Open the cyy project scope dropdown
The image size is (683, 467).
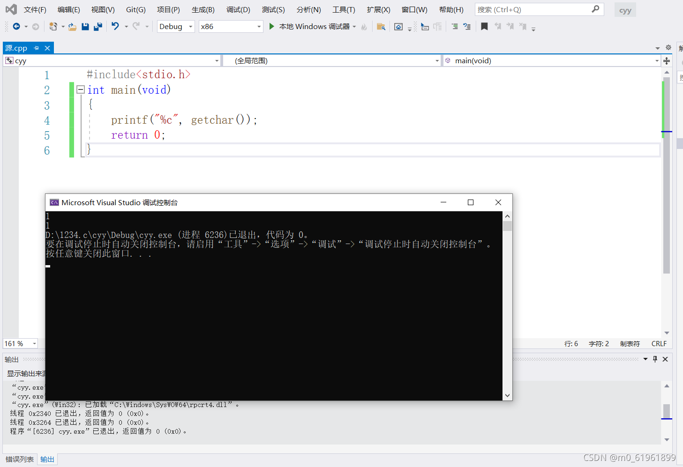tap(112, 60)
